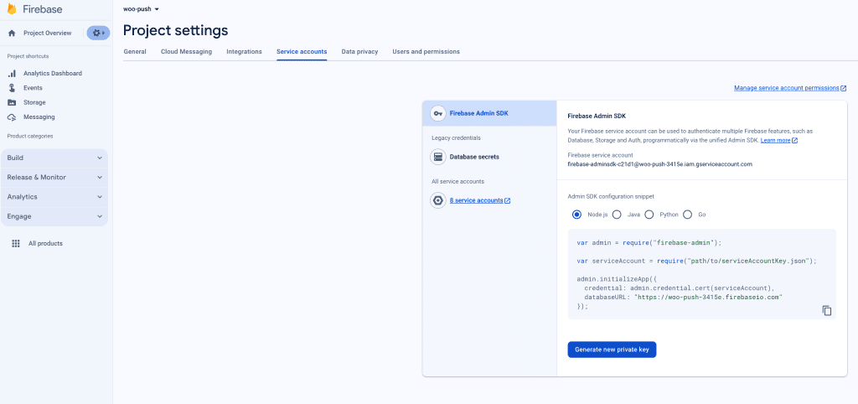Open Manage service account permissions link
Screen dimensions: 858x404
[x=786, y=88]
